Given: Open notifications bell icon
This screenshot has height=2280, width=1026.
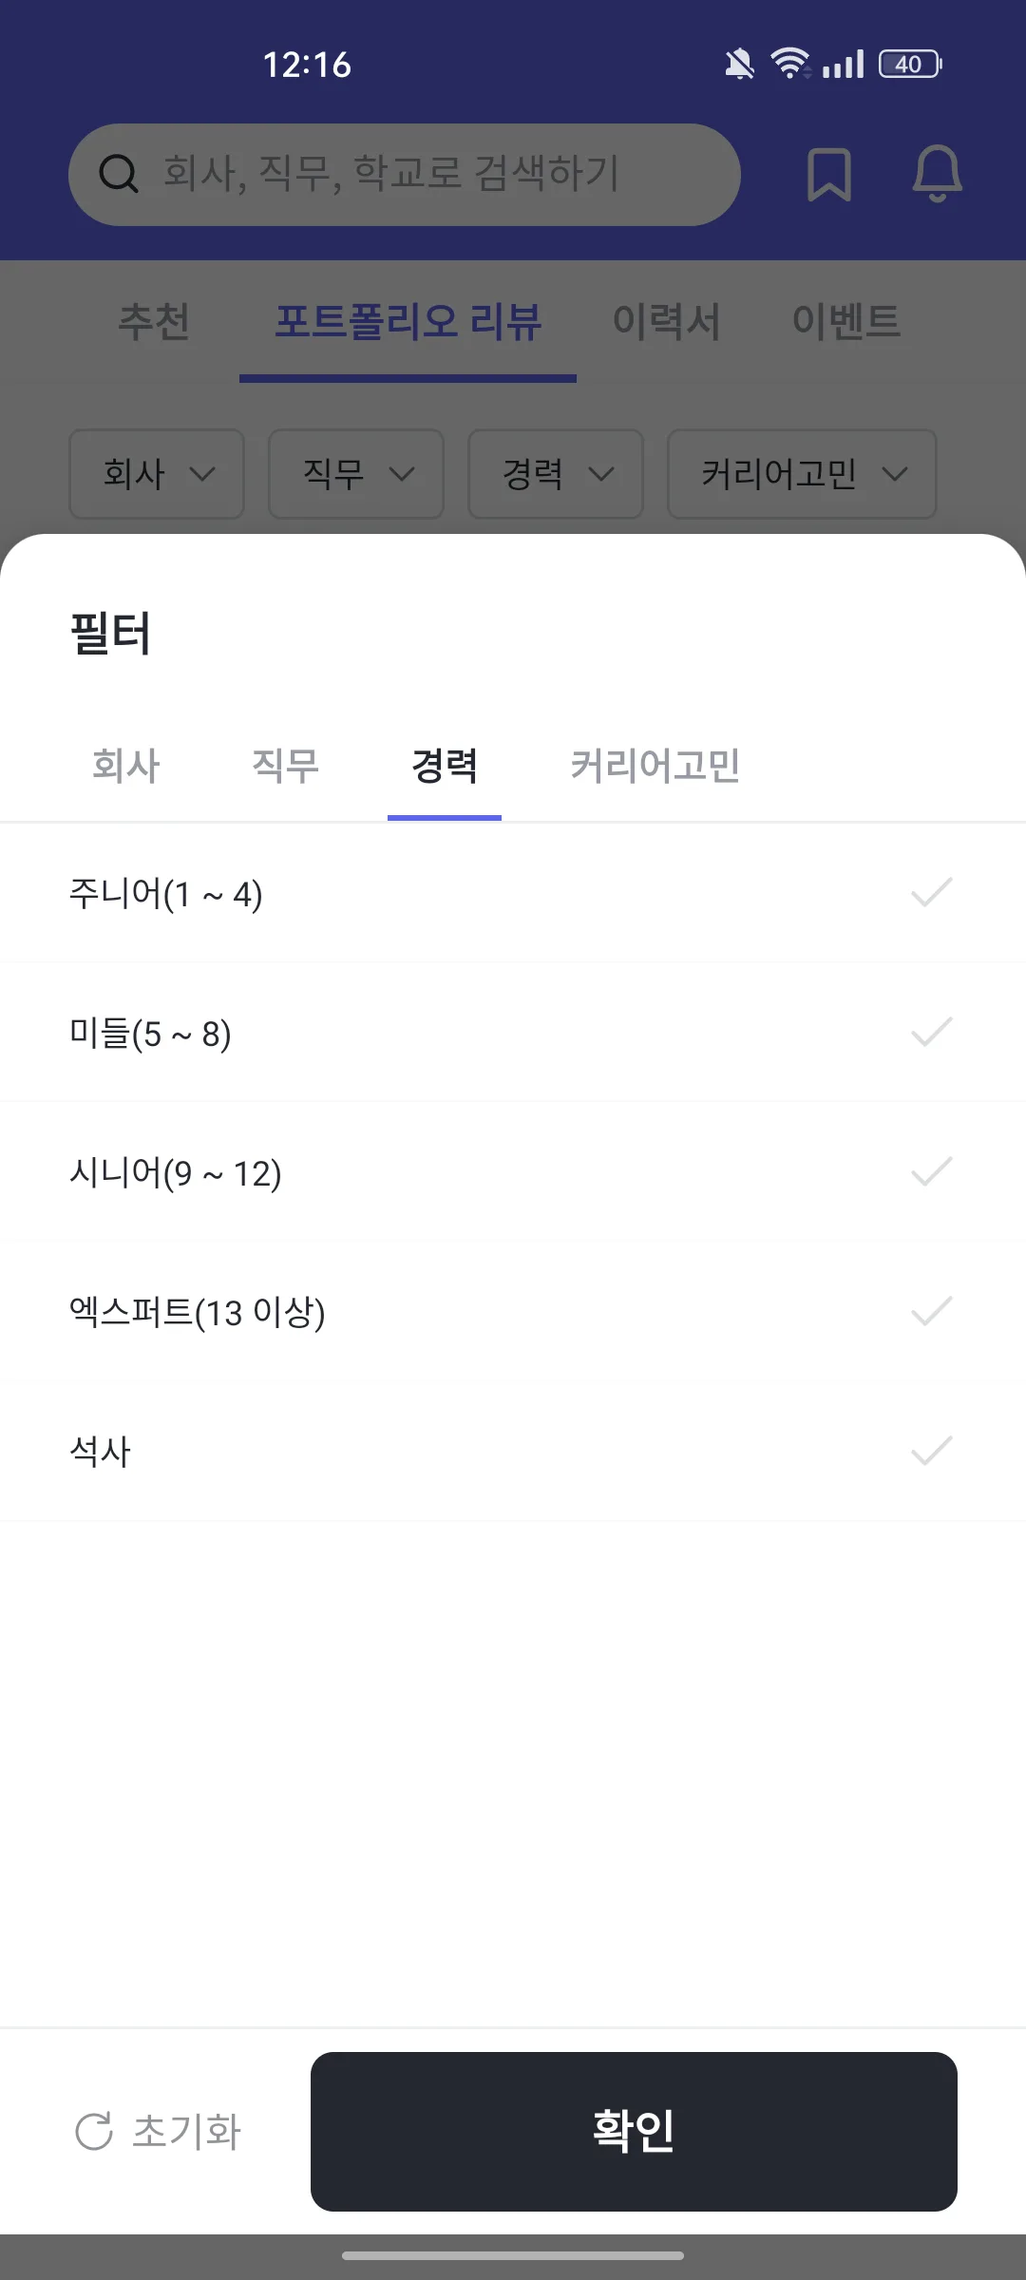Looking at the screenshot, I should coord(938,174).
